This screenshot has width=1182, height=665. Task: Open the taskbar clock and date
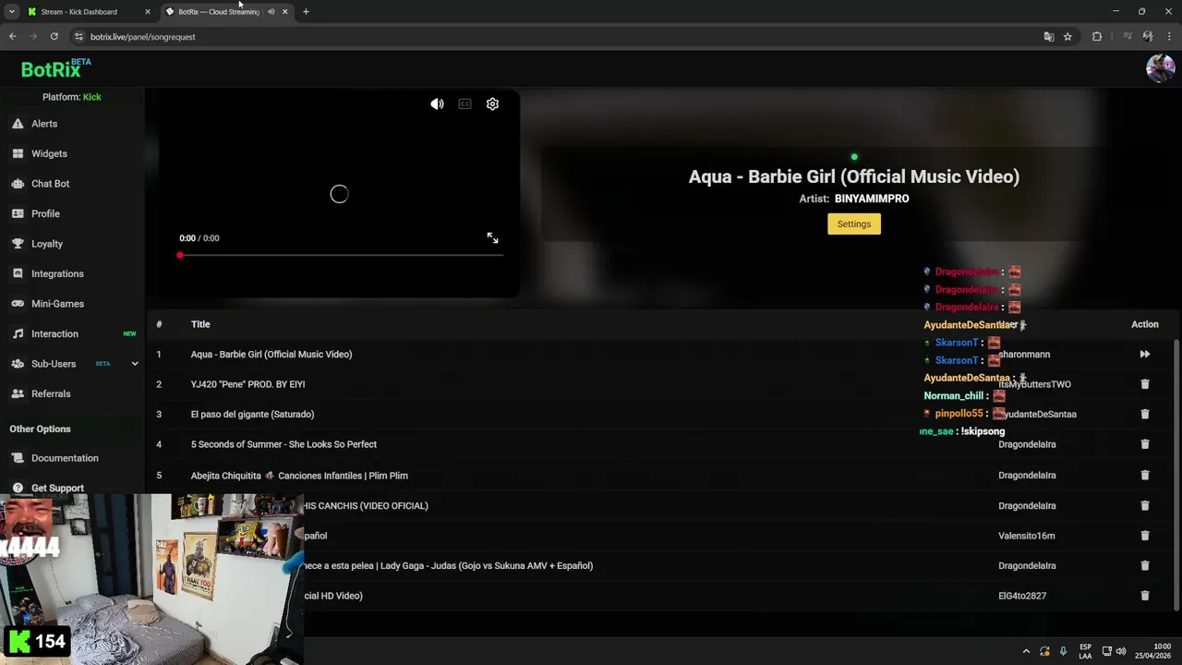1152,651
